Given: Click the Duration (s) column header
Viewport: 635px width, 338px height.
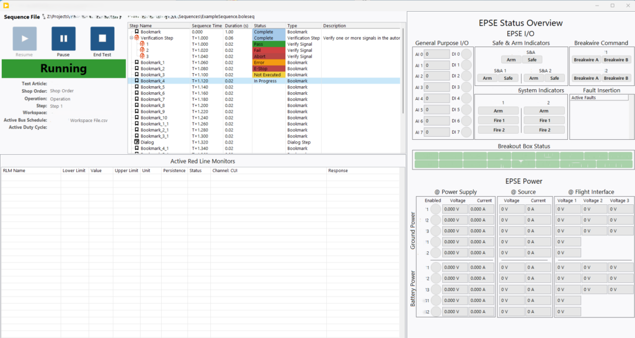Looking at the screenshot, I should (x=238, y=25).
